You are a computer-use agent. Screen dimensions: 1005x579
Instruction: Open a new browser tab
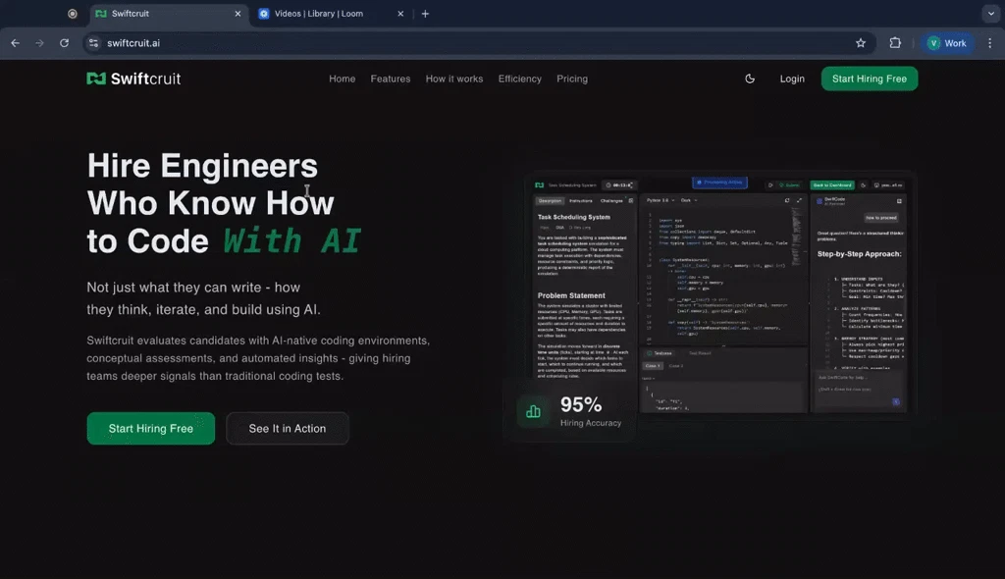(x=425, y=14)
